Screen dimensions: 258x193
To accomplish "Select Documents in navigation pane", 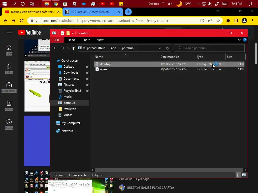I will (x=71, y=79).
